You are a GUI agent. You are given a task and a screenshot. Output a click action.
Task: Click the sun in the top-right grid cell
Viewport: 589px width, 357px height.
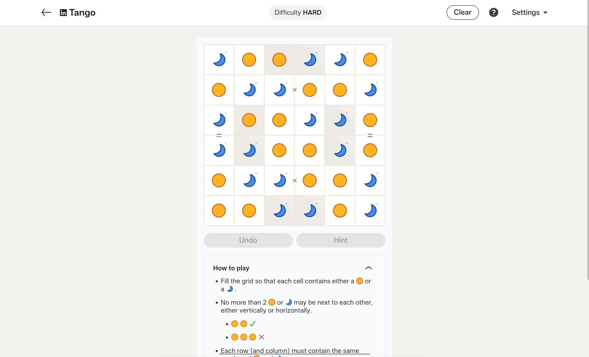pos(370,60)
